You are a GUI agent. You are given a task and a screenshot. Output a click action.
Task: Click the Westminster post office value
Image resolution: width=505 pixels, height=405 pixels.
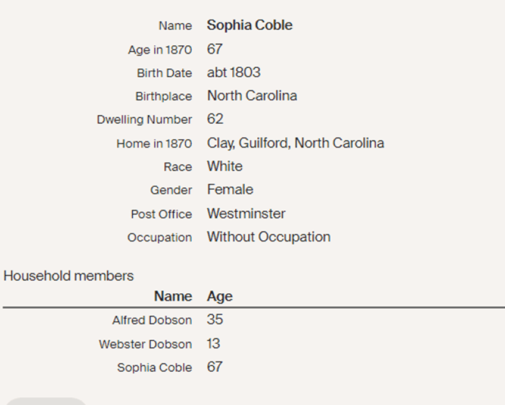pos(246,214)
